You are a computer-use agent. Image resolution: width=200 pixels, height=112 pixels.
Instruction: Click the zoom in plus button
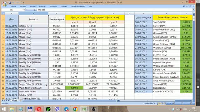pyautogui.click(x=191, y=103)
